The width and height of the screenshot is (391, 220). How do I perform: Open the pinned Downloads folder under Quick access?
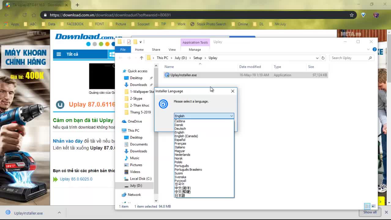tap(138, 85)
